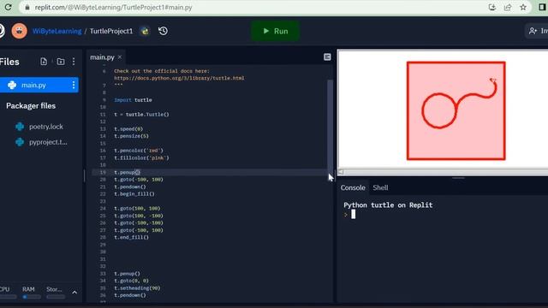
Task: Click the Python docs URL in code comment
Action: coord(179,78)
